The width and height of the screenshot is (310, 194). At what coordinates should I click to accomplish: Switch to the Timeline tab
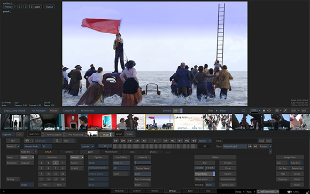tap(154, 191)
